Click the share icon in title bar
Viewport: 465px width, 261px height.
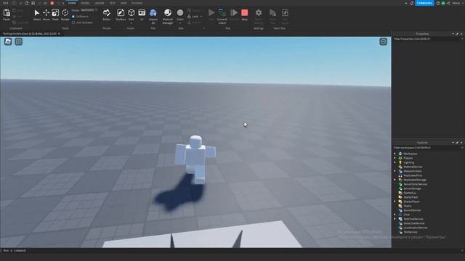[448, 3]
